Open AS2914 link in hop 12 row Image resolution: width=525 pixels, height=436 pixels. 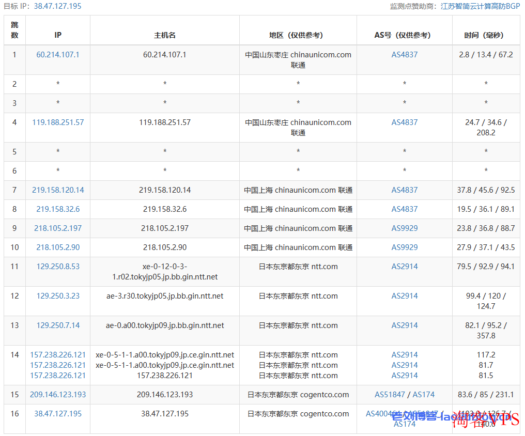click(x=405, y=296)
